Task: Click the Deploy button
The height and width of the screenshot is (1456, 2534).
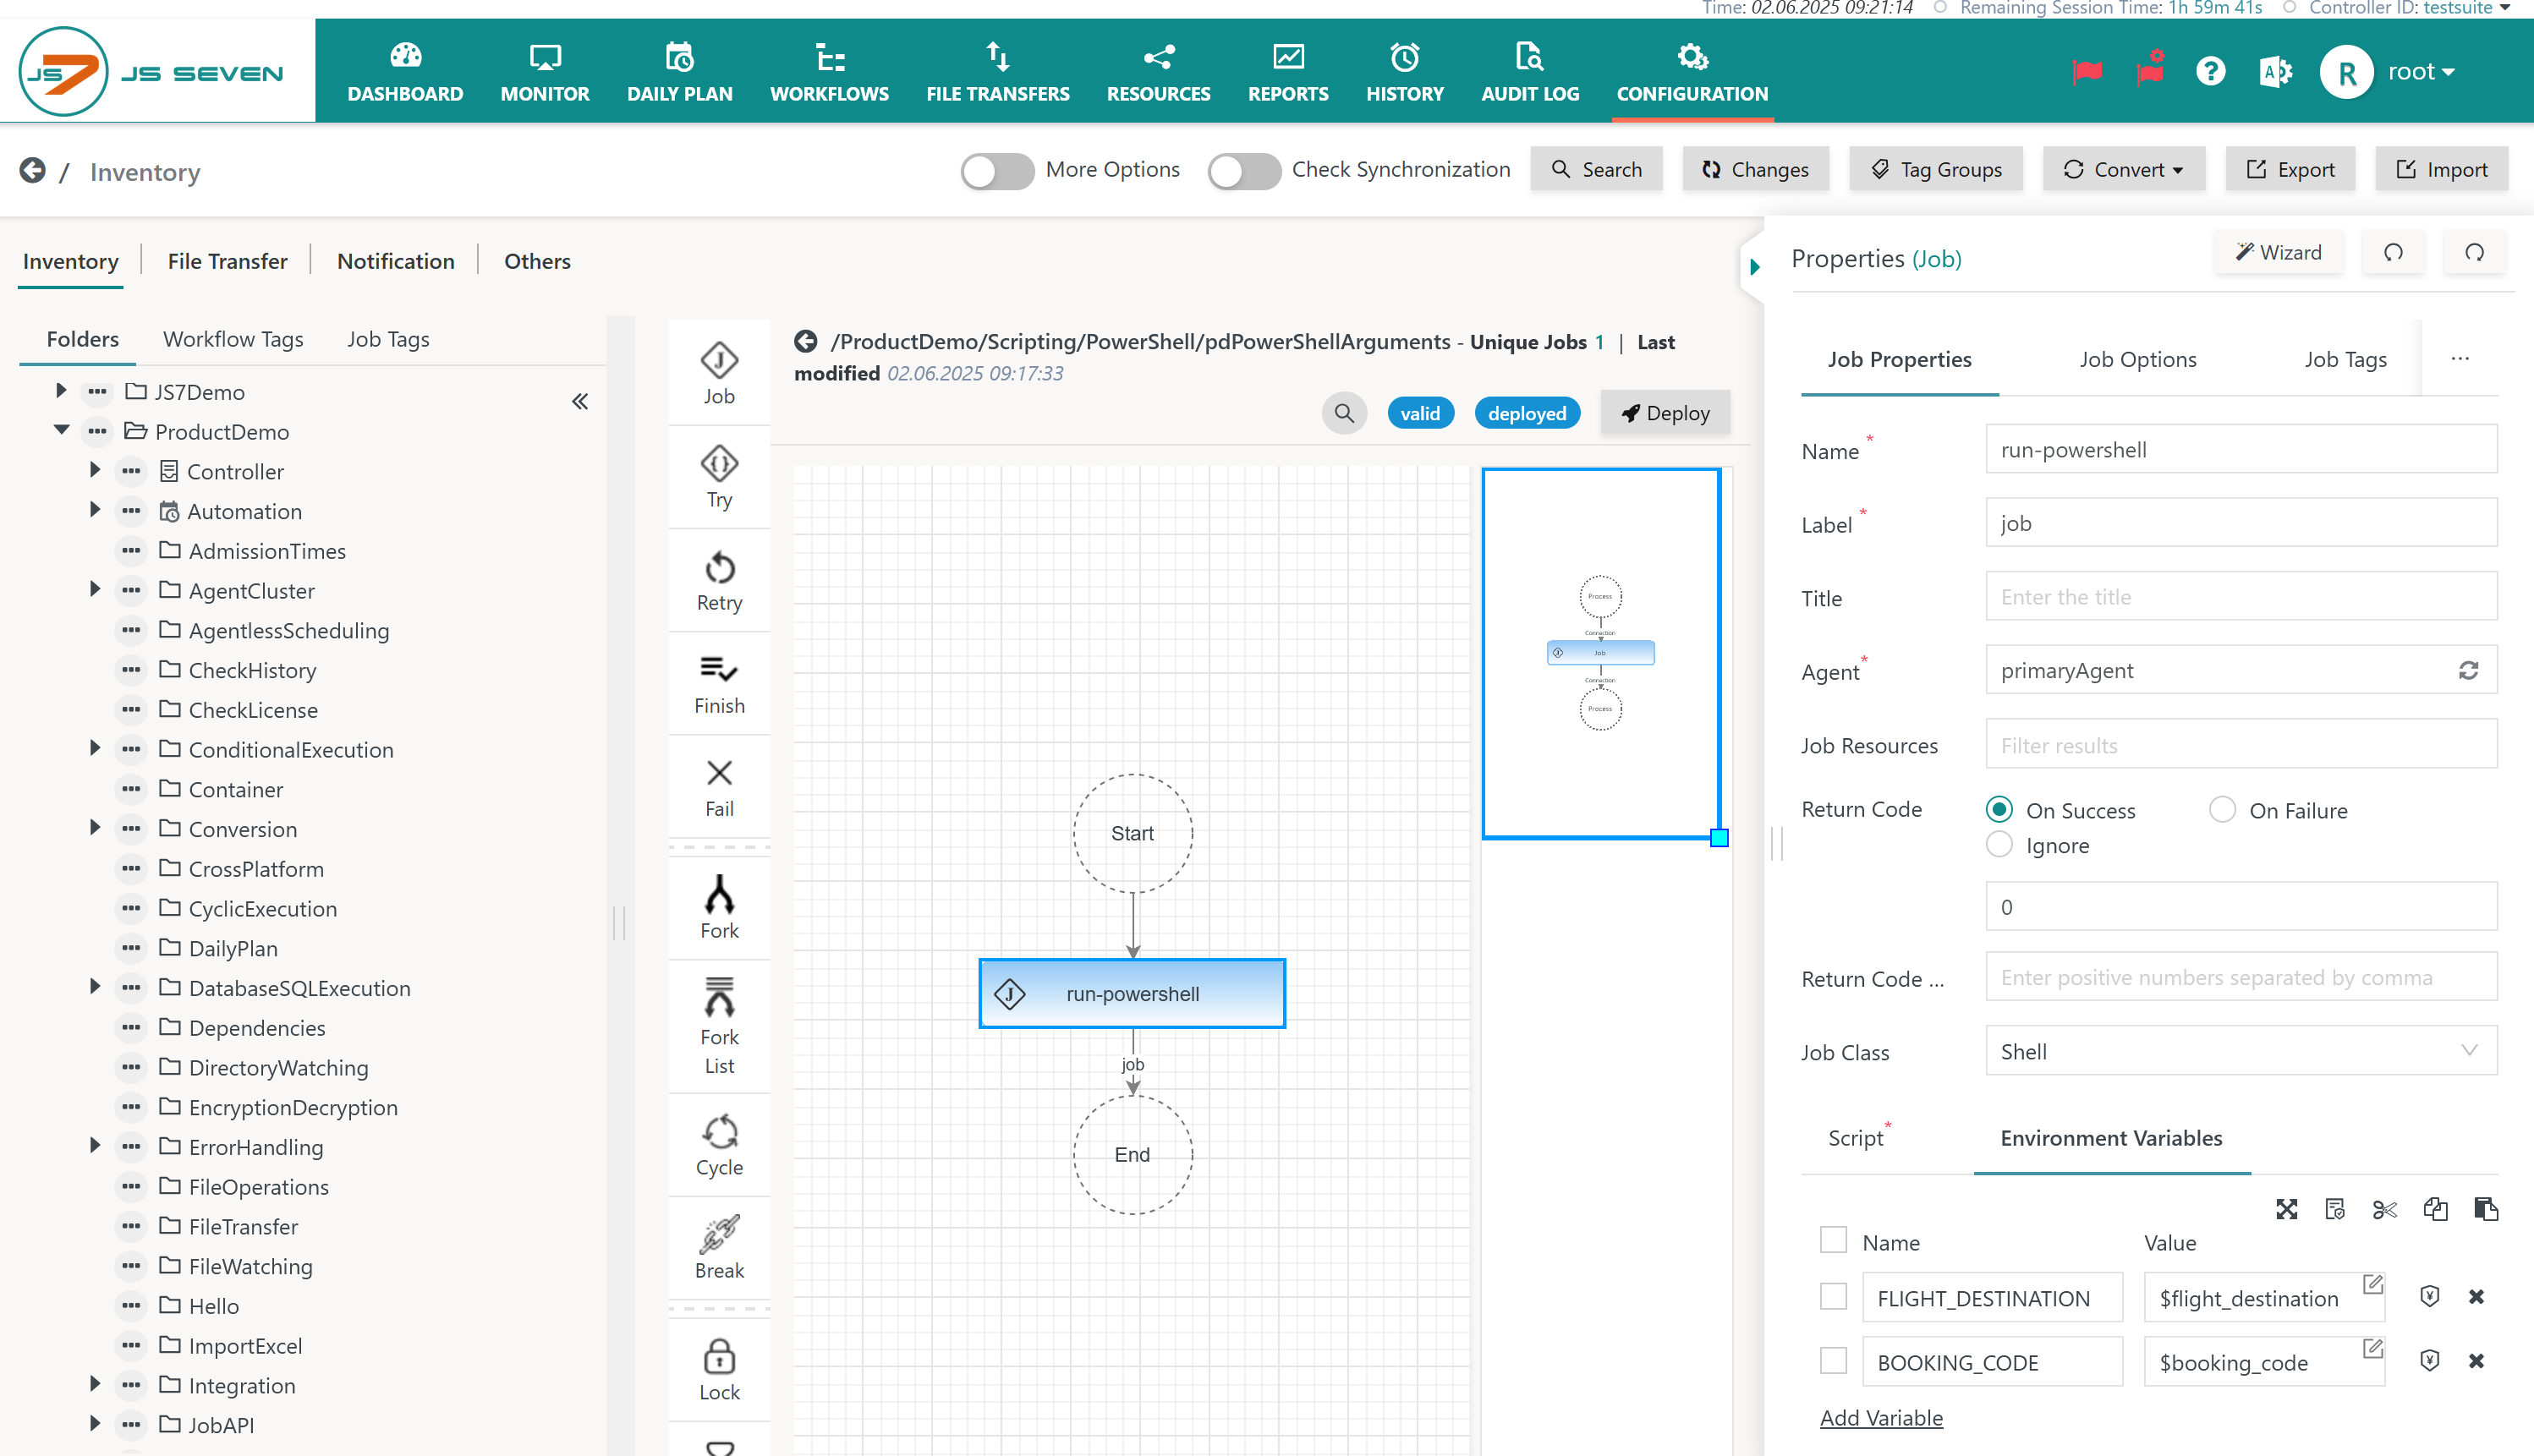Action: click(x=1665, y=413)
